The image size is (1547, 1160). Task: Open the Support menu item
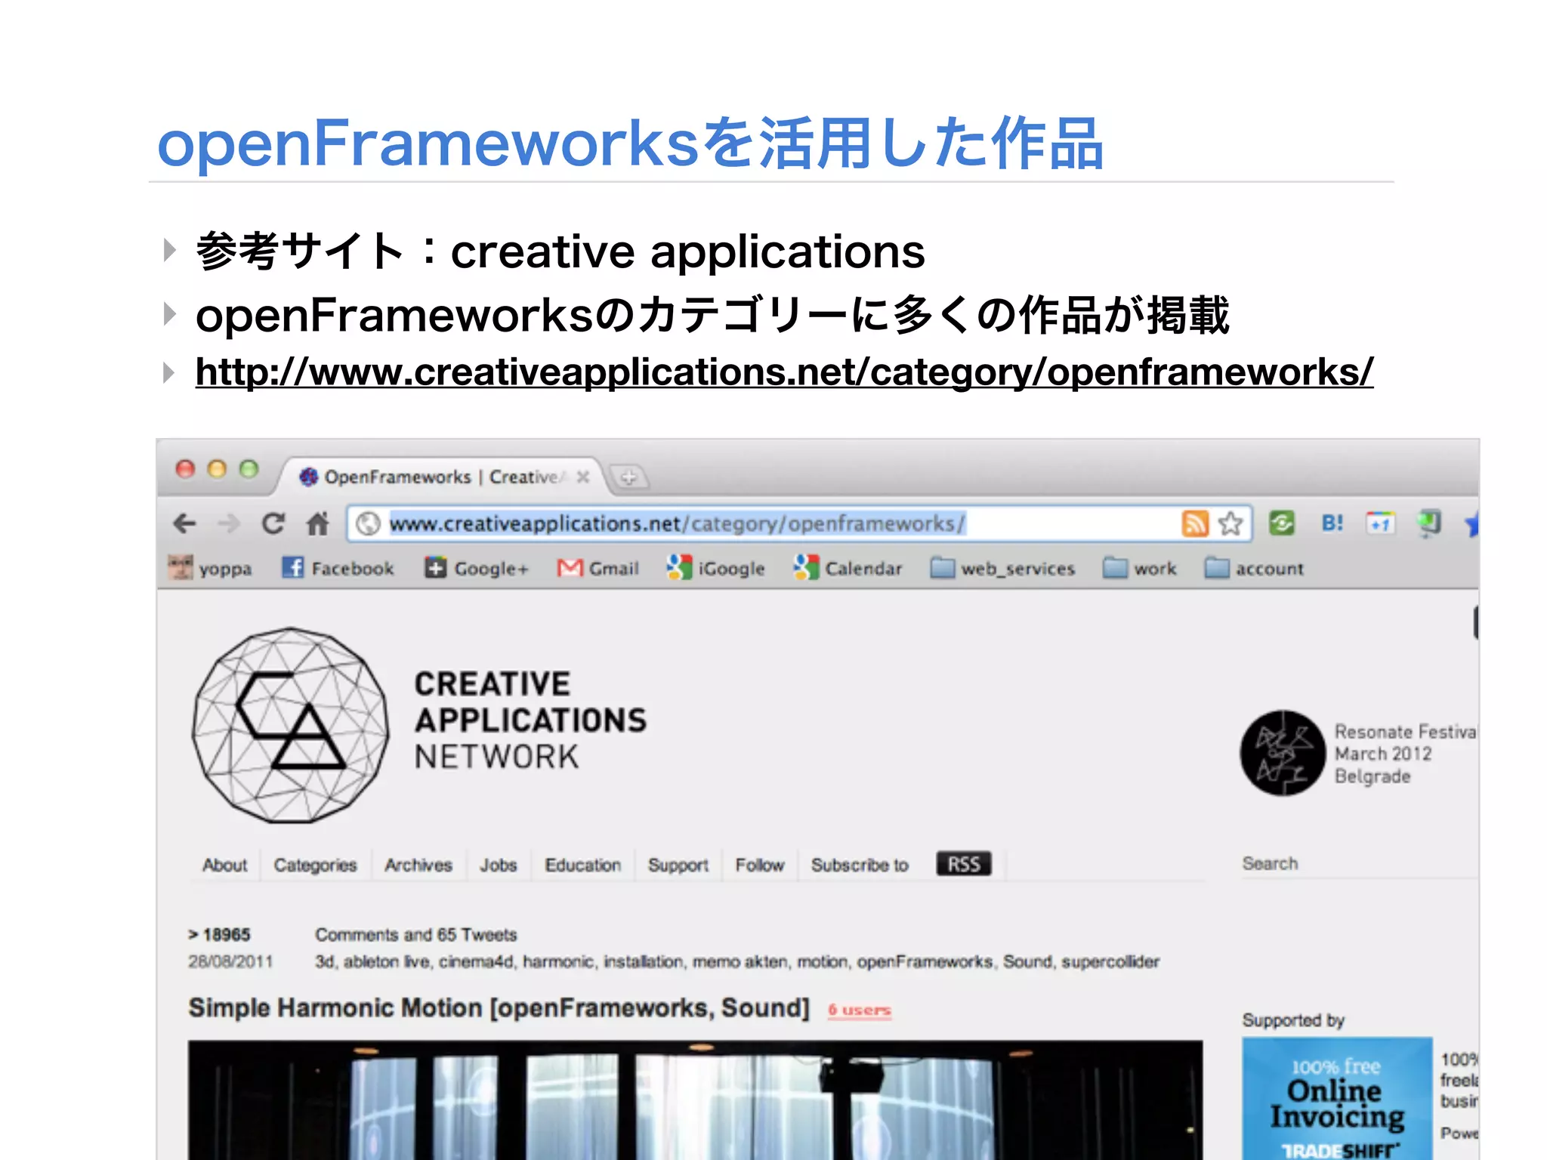pos(678,865)
